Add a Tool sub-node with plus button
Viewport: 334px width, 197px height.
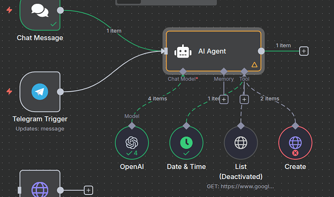coord(244,99)
